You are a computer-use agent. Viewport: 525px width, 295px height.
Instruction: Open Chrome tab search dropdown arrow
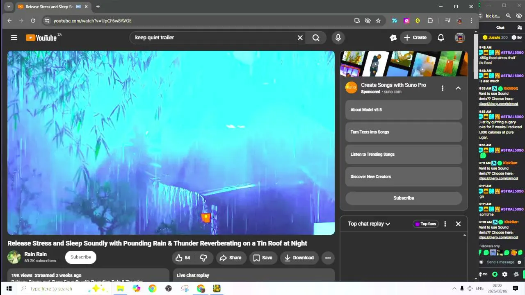[x=9, y=7]
